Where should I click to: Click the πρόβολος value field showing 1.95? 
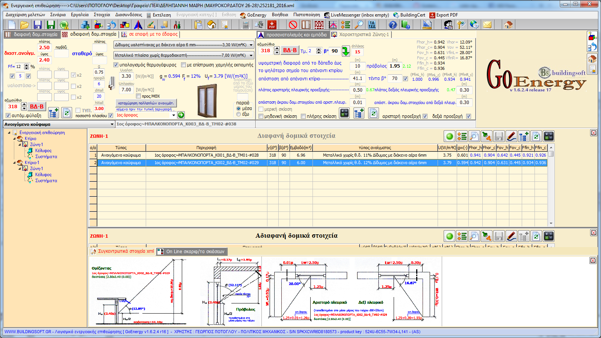click(395, 66)
